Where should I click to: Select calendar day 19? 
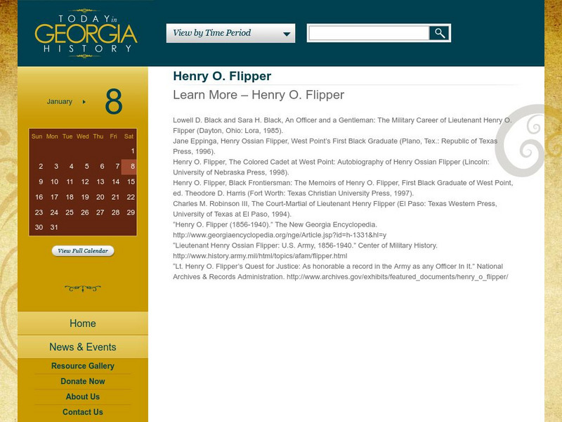click(85, 198)
